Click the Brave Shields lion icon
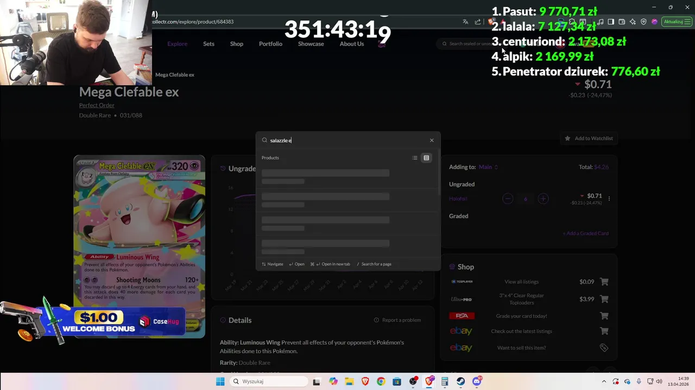 tap(491, 22)
